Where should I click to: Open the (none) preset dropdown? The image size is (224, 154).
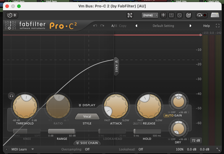pos(150,15)
